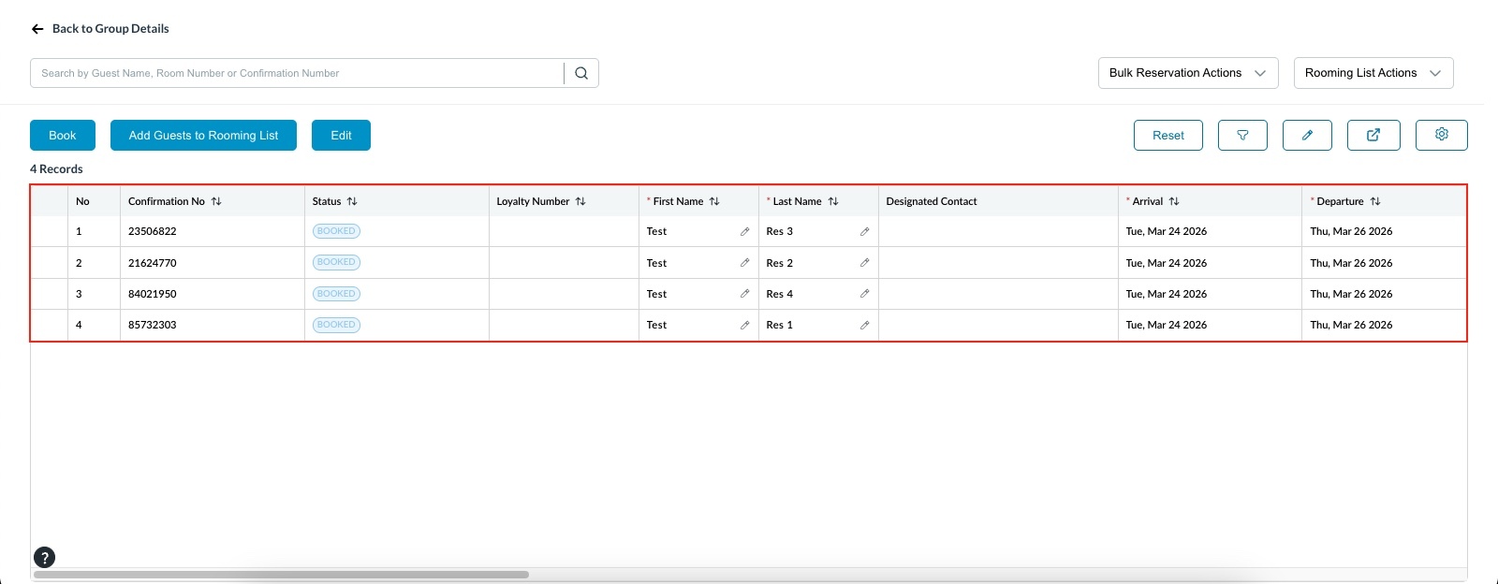Click the Book button
The image size is (1498, 584).
(x=63, y=135)
